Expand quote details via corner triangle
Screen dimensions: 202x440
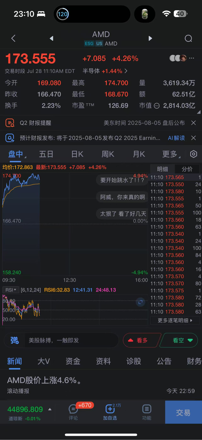199,112
